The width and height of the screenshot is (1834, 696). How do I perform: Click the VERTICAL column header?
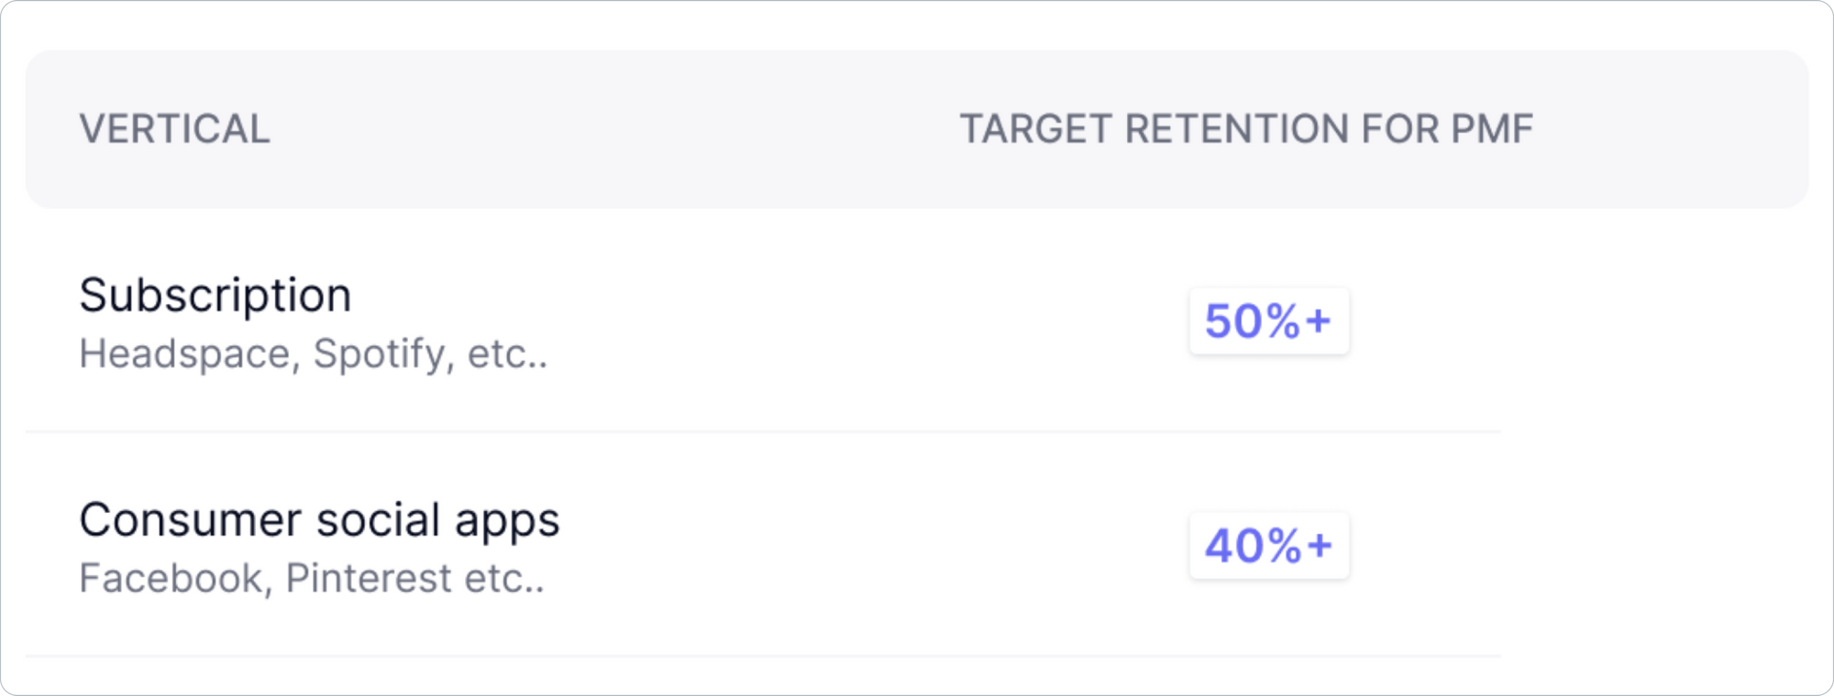click(174, 129)
